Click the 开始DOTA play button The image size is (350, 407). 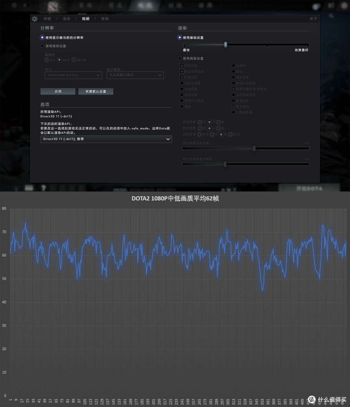309,188
